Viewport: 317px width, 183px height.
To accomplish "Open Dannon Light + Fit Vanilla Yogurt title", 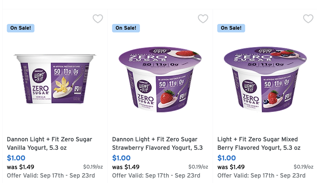I will pos(49,144).
